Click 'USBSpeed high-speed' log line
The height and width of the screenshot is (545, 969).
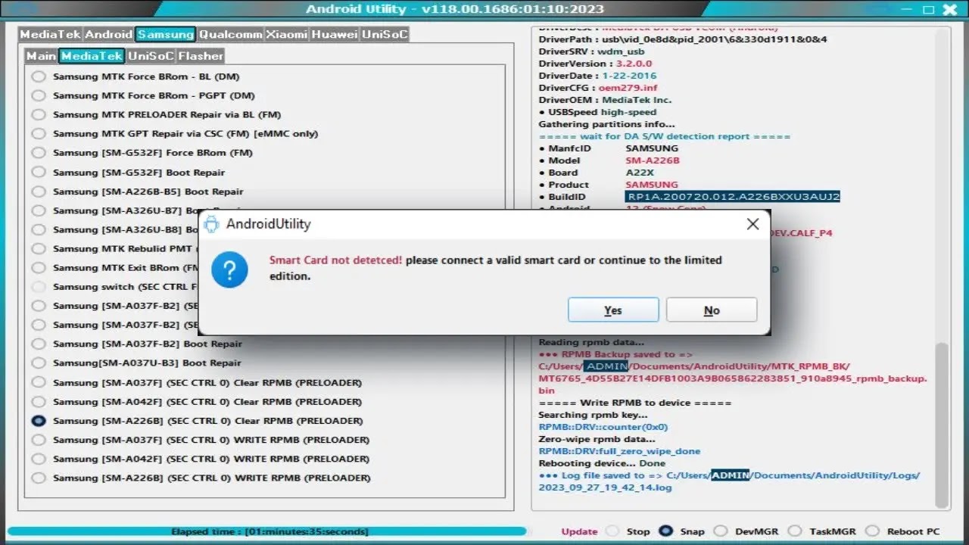point(597,112)
